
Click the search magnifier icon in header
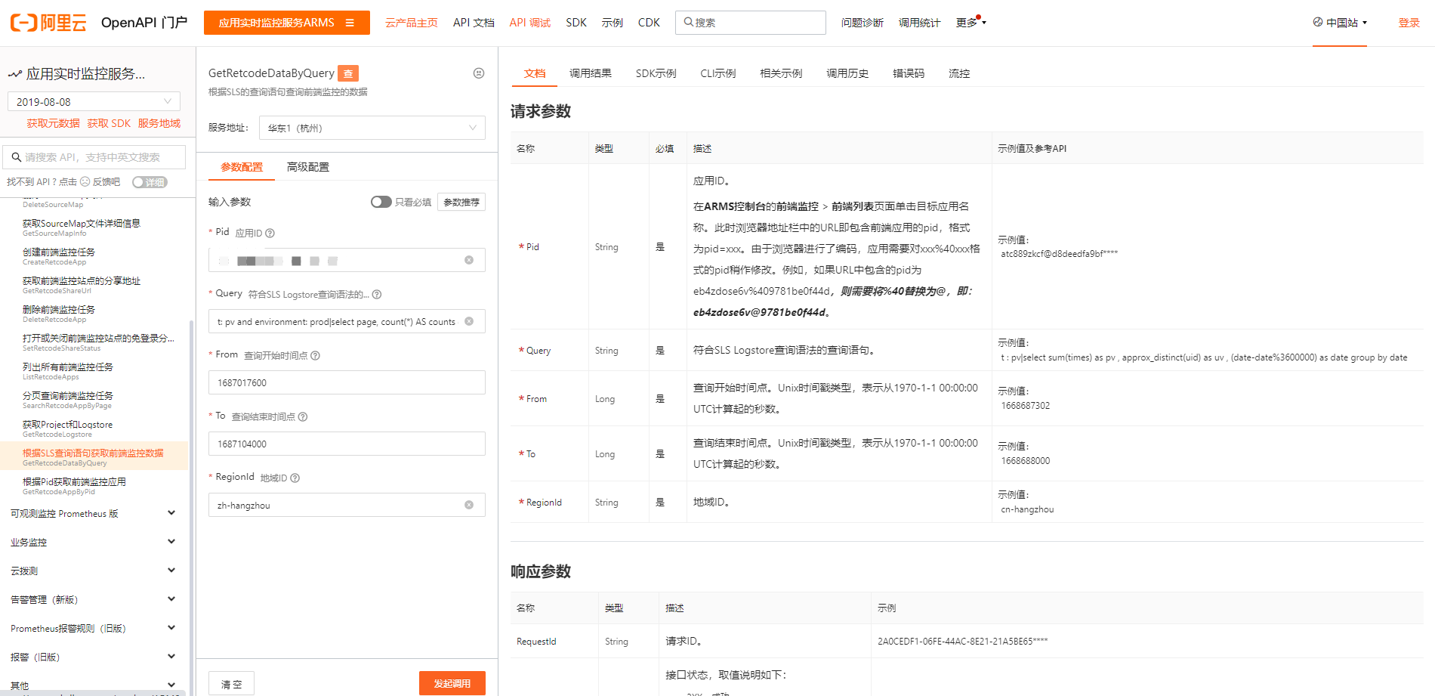[x=688, y=23]
